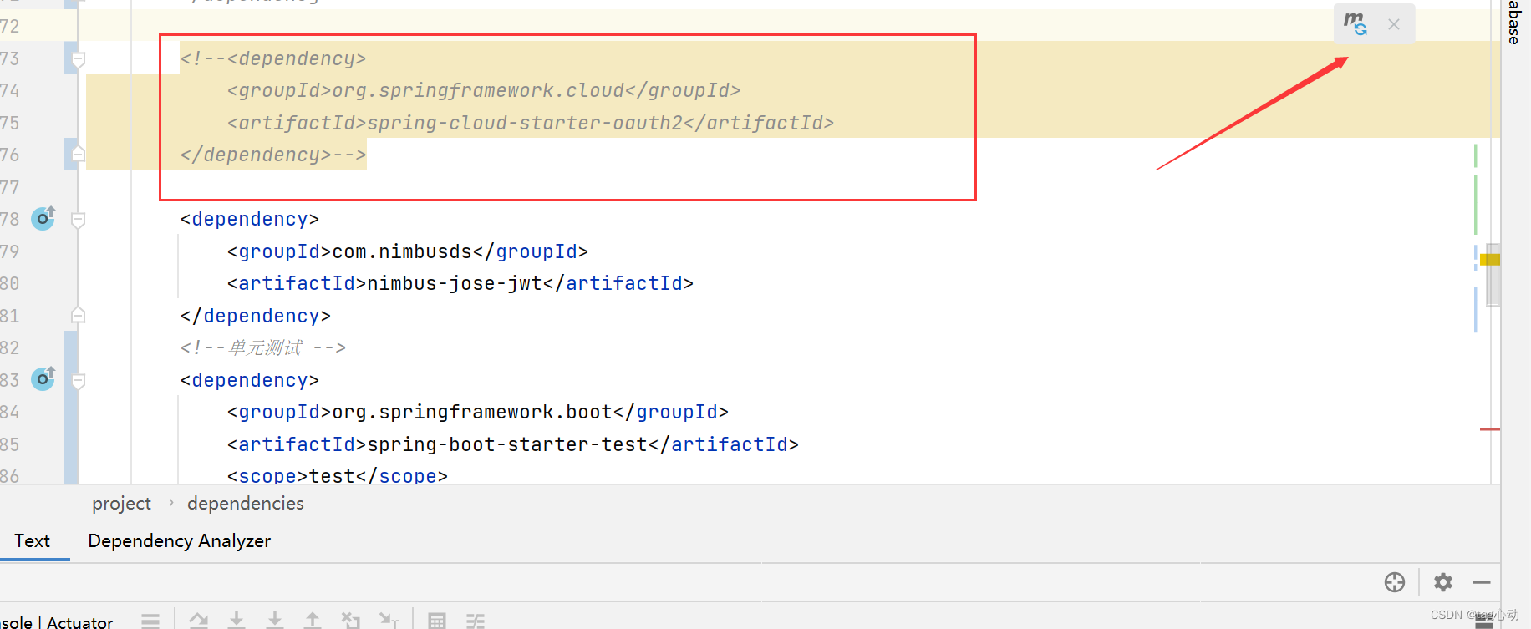The height and width of the screenshot is (629, 1531).
Task: Click the Step Into down-arrow debug icon
Action: coord(237,620)
